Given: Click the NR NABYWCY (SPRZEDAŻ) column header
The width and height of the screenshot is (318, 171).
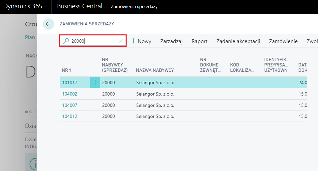Looking at the screenshot, I should pos(115,65).
